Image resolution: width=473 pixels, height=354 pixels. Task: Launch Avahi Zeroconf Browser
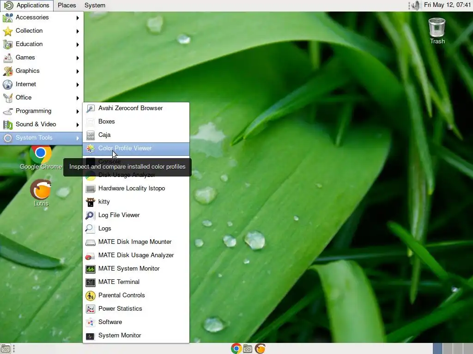tap(136, 108)
